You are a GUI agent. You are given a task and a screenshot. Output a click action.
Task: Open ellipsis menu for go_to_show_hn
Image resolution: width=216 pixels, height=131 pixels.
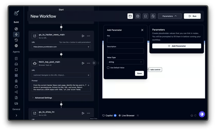pos(88,113)
